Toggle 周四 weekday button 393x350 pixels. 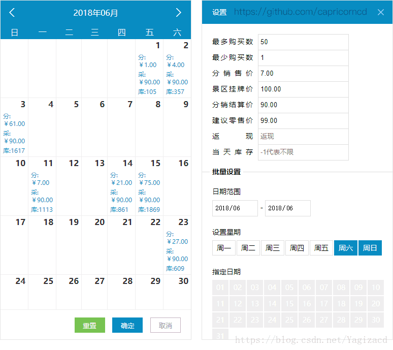(x=297, y=248)
